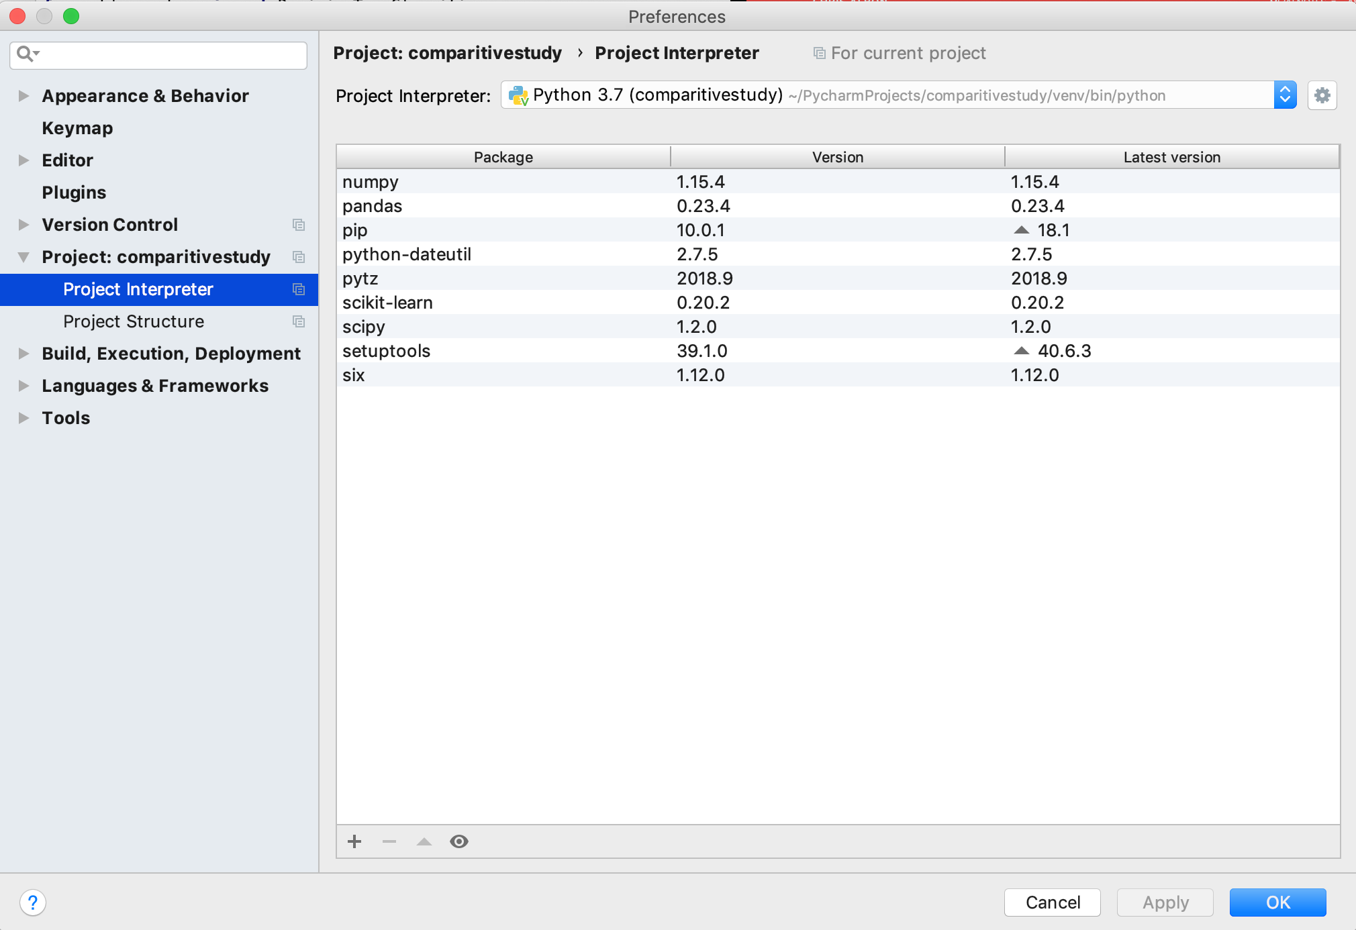Select Plugins in the sidebar
Viewport: 1356px width, 930px height.
pyautogui.click(x=74, y=193)
